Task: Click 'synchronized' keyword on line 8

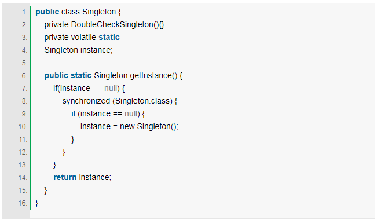Action: 86,101
